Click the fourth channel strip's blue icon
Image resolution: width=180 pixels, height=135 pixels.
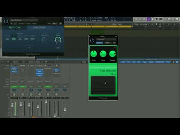pyautogui.click(x=40, y=90)
